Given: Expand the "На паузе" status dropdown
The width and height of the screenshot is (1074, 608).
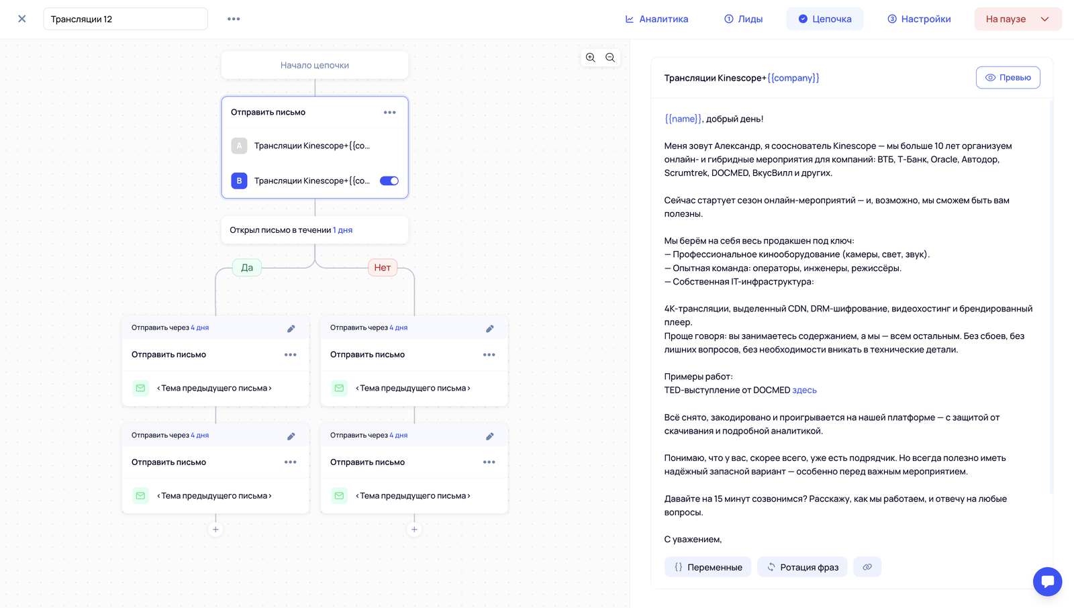Looking at the screenshot, I should (x=1018, y=19).
